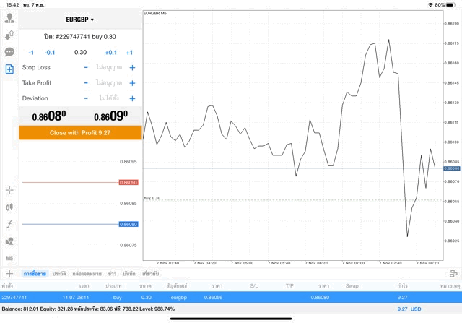Click the Stop Loss value field
This screenshot has width=462, height=323.
coord(109,67)
